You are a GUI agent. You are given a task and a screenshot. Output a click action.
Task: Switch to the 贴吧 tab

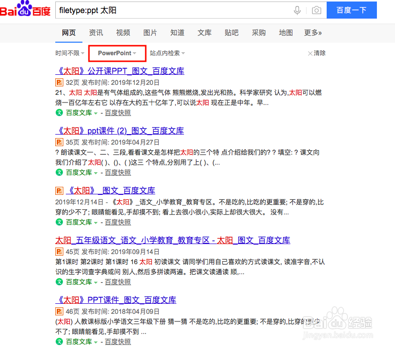pyautogui.click(x=232, y=33)
